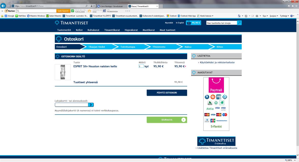Click the add-to-favorites-bar star icon
This screenshot has width=299, height=162.
coord(2,16)
